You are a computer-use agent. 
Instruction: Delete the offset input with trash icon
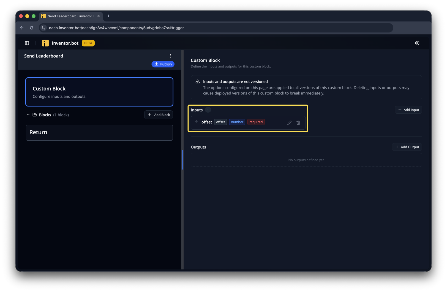[298, 123]
